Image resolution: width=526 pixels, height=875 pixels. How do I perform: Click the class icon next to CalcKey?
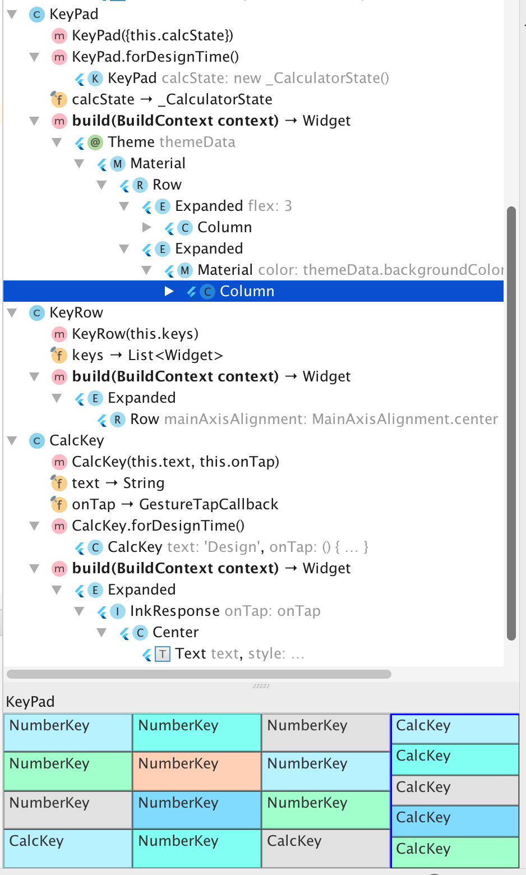pyautogui.click(x=36, y=440)
